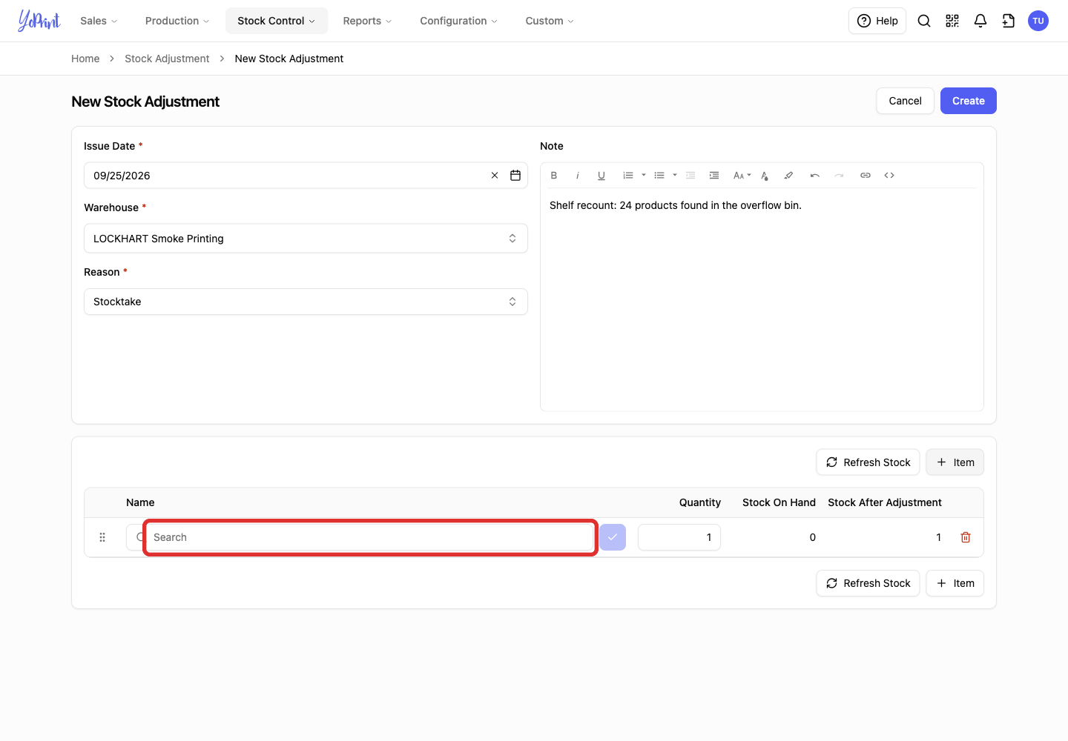The width and height of the screenshot is (1068, 741).
Task: Open text color picker in Note toolbar
Action: tap(765, 176)
